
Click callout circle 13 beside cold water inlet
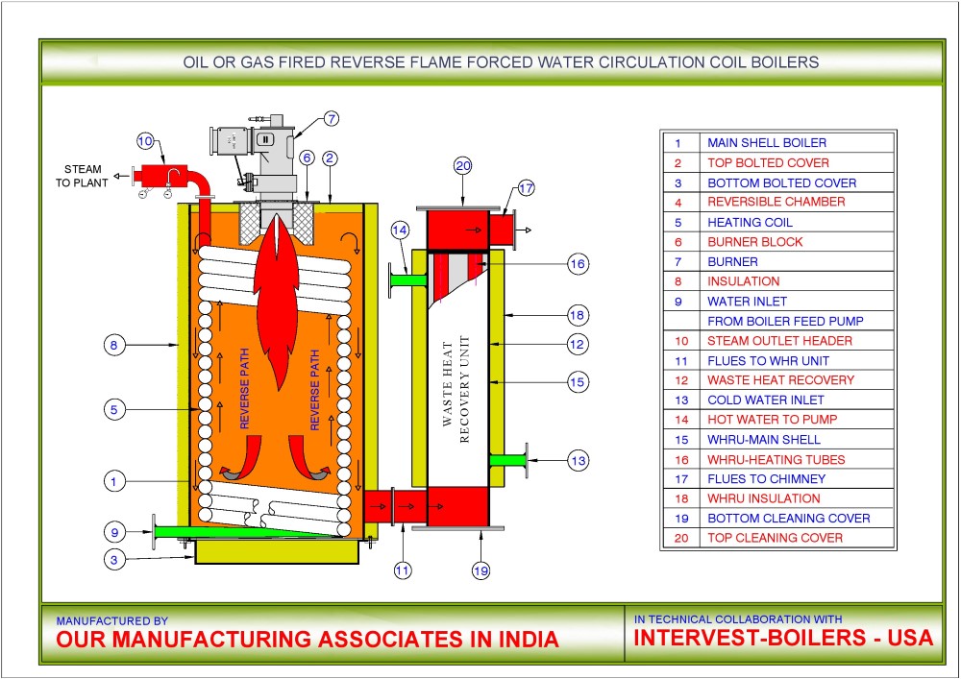[x=577, y=462]
